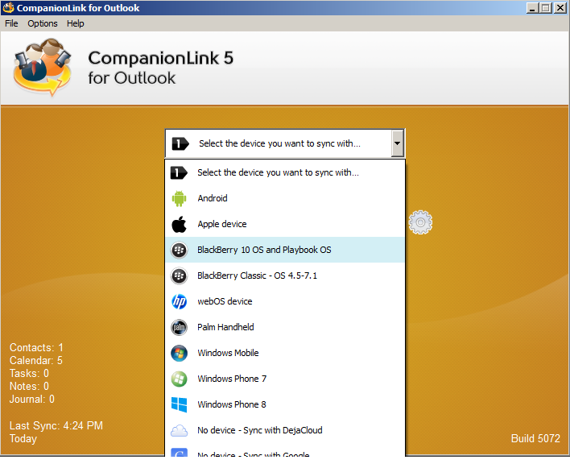This screenshot has height=464, width=570.
Task: Click the DejaCloud cloud icon
Action: pos(180,430)
